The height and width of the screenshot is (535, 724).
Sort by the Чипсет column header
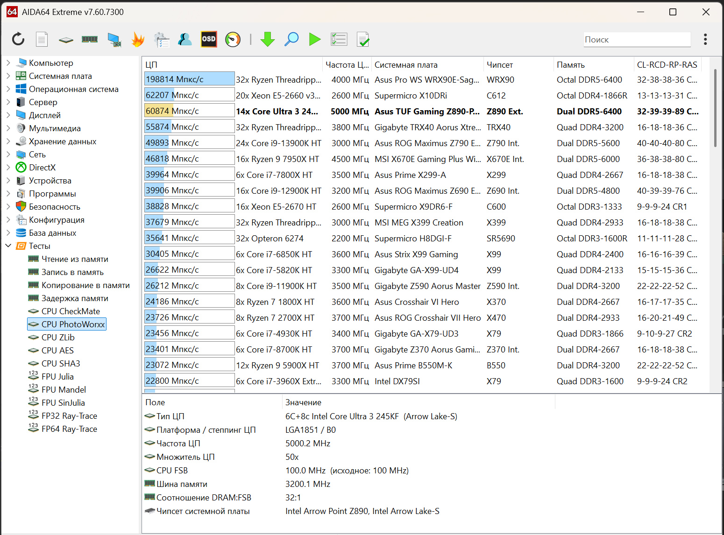(x=518, y=64)
